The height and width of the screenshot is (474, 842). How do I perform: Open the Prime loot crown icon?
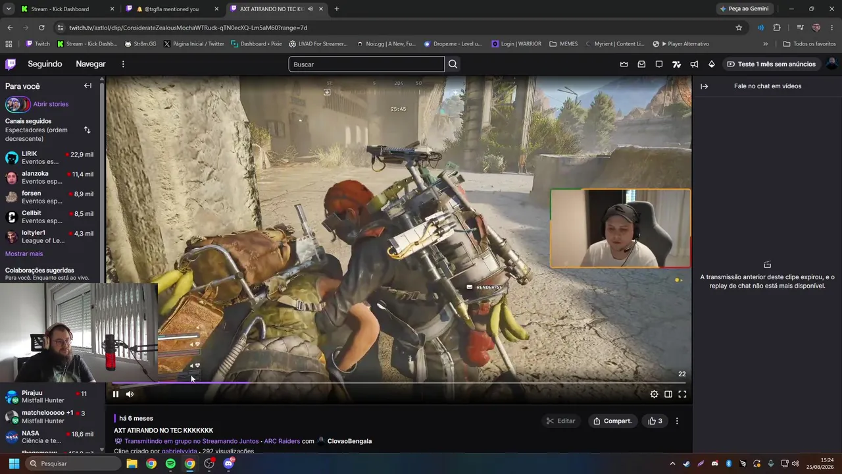624,64
